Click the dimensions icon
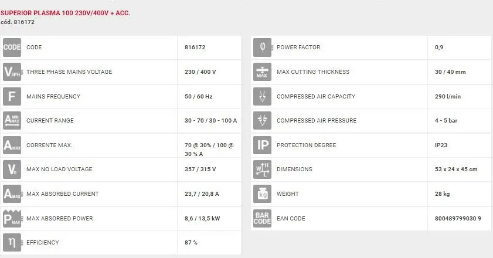The image size is (493, 258). coord(262,169)
